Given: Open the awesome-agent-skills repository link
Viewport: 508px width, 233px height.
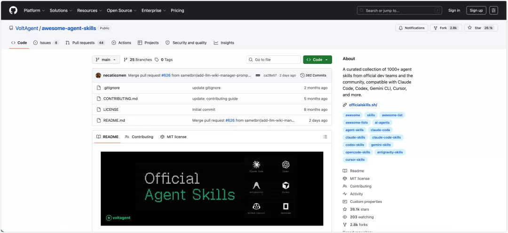Looking at the screenshot, I should [69, 28].
